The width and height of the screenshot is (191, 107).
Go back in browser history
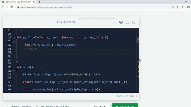[2, 7]
